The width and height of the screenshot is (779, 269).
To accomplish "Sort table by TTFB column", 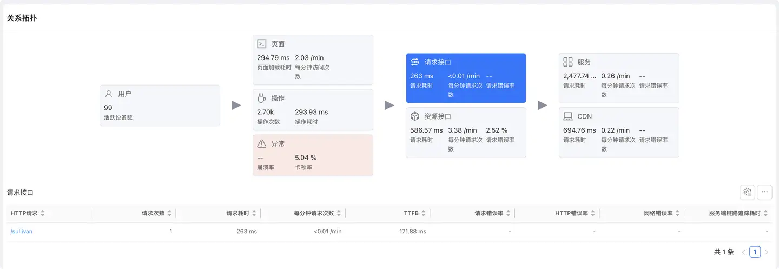I will tap(424, 213).
